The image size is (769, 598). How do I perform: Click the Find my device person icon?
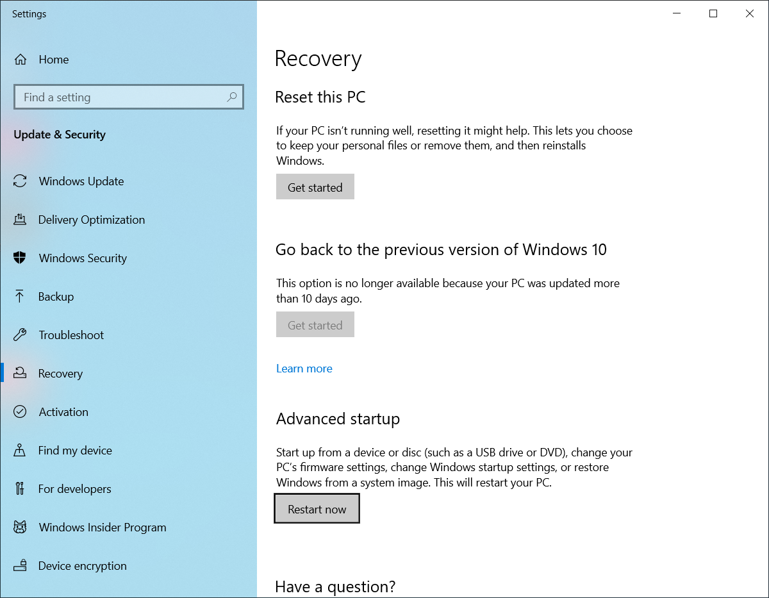pos(21,451)
